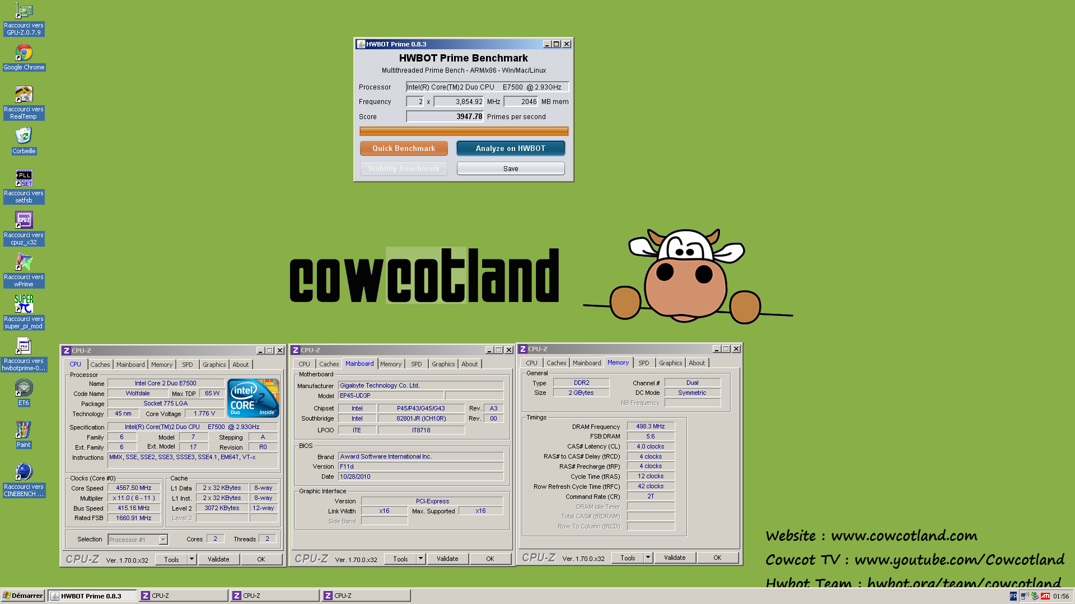Open the setfsb desktop shortcut
The height and width of the screenshot is (604, 1075).
[24, 187]
